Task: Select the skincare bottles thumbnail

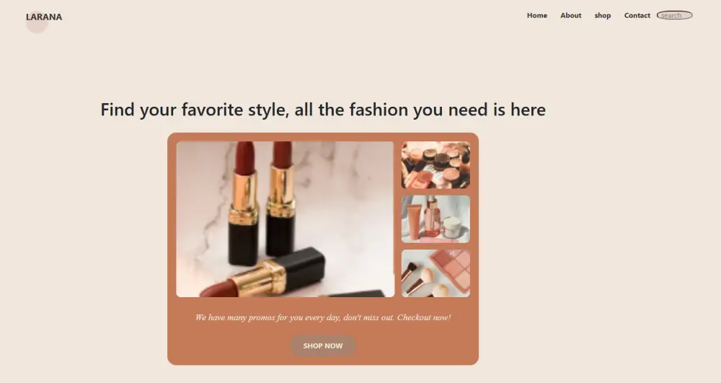Action: click(435, 219)
